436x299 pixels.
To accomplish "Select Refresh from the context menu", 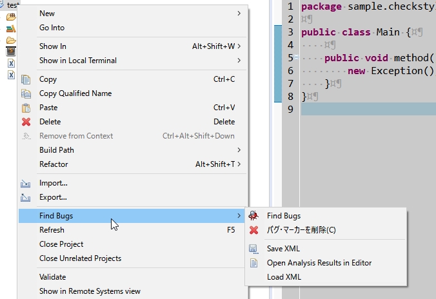I will pos(52,230).
